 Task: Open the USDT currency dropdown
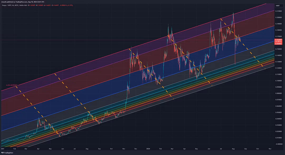(x=278, y=6)
